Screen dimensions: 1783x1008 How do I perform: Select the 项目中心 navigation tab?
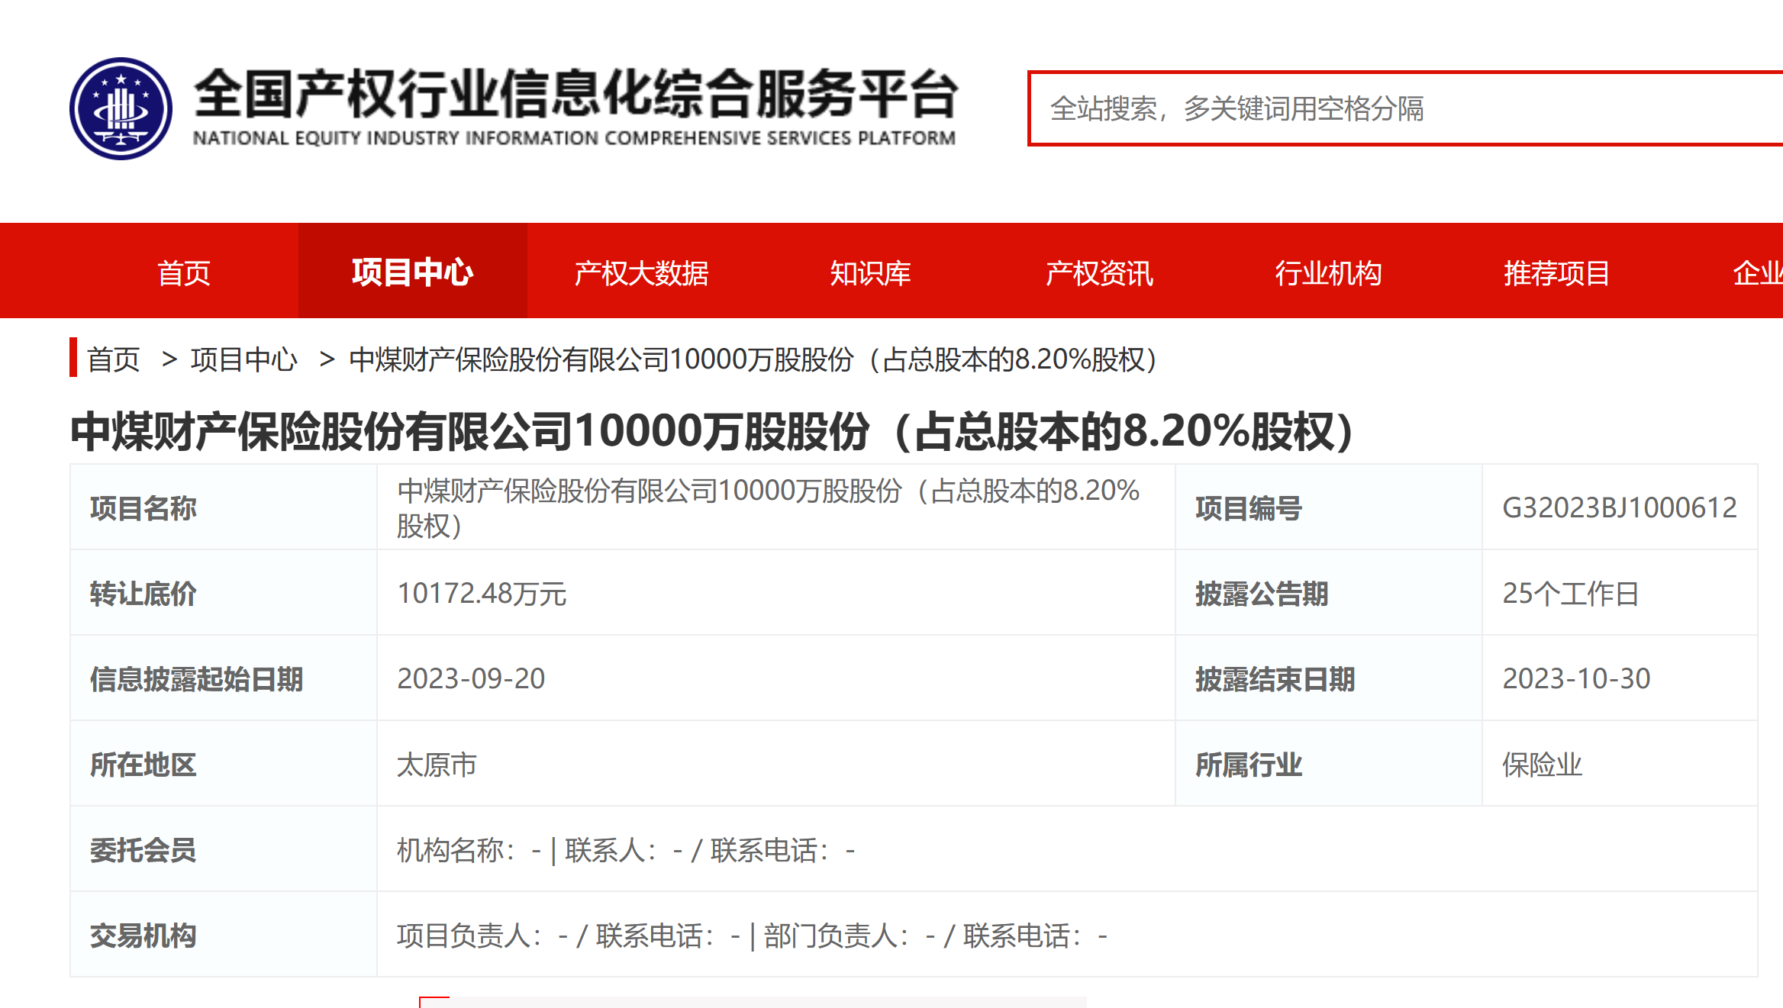pos(412,272)
